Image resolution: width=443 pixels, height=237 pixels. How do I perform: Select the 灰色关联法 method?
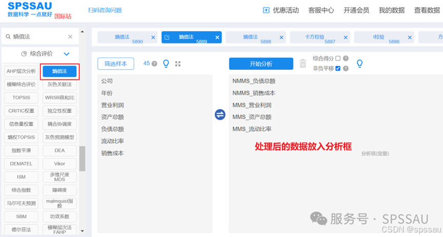point(59,84)
